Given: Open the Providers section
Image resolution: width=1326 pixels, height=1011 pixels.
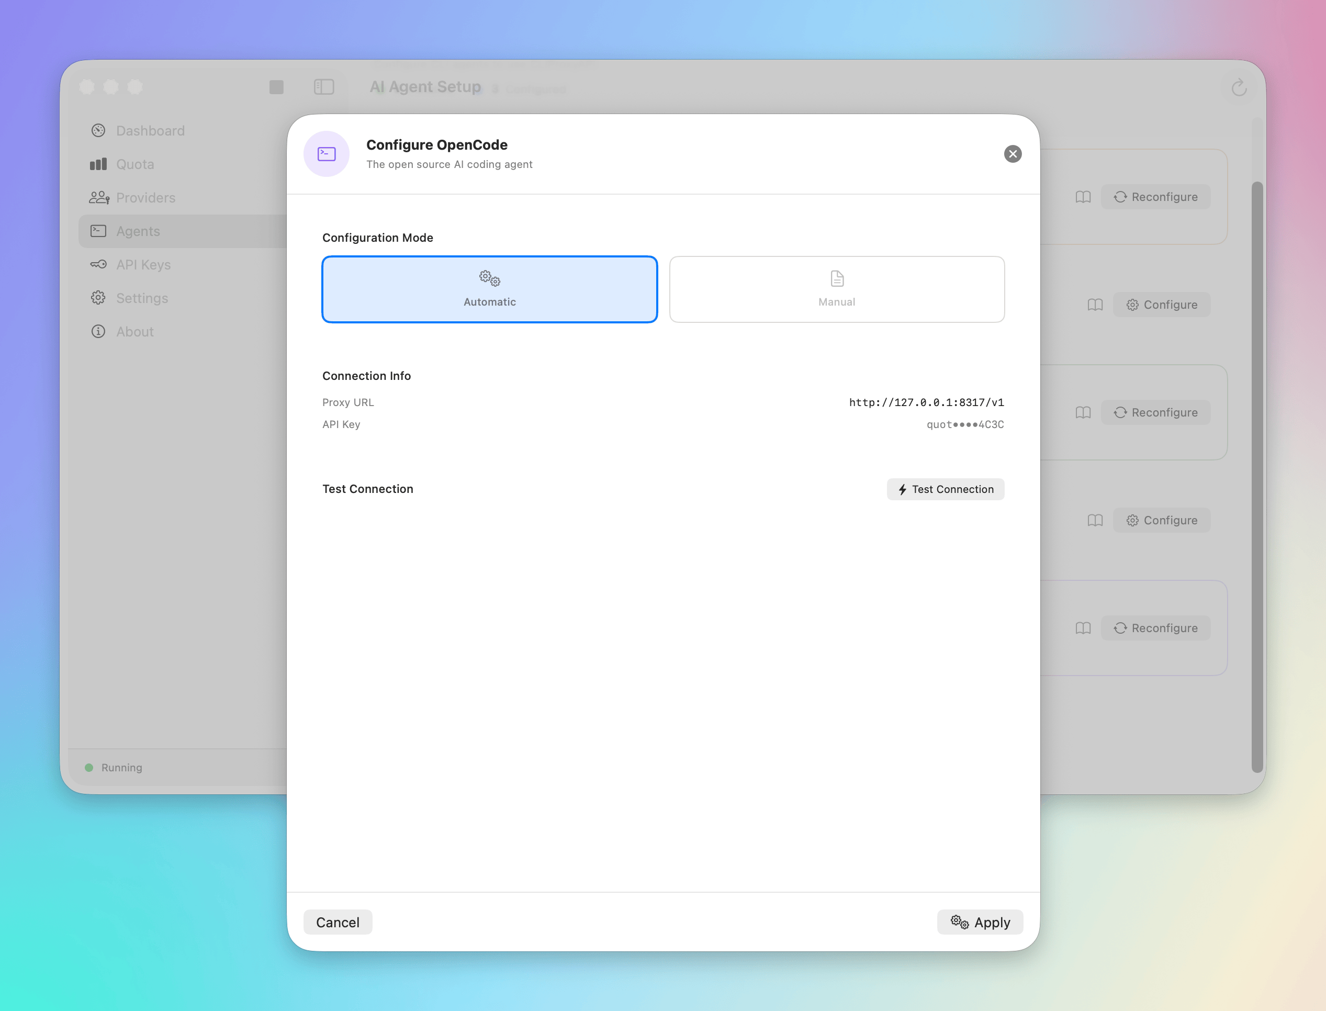Looking at the screenshot, I should [145, 198].
